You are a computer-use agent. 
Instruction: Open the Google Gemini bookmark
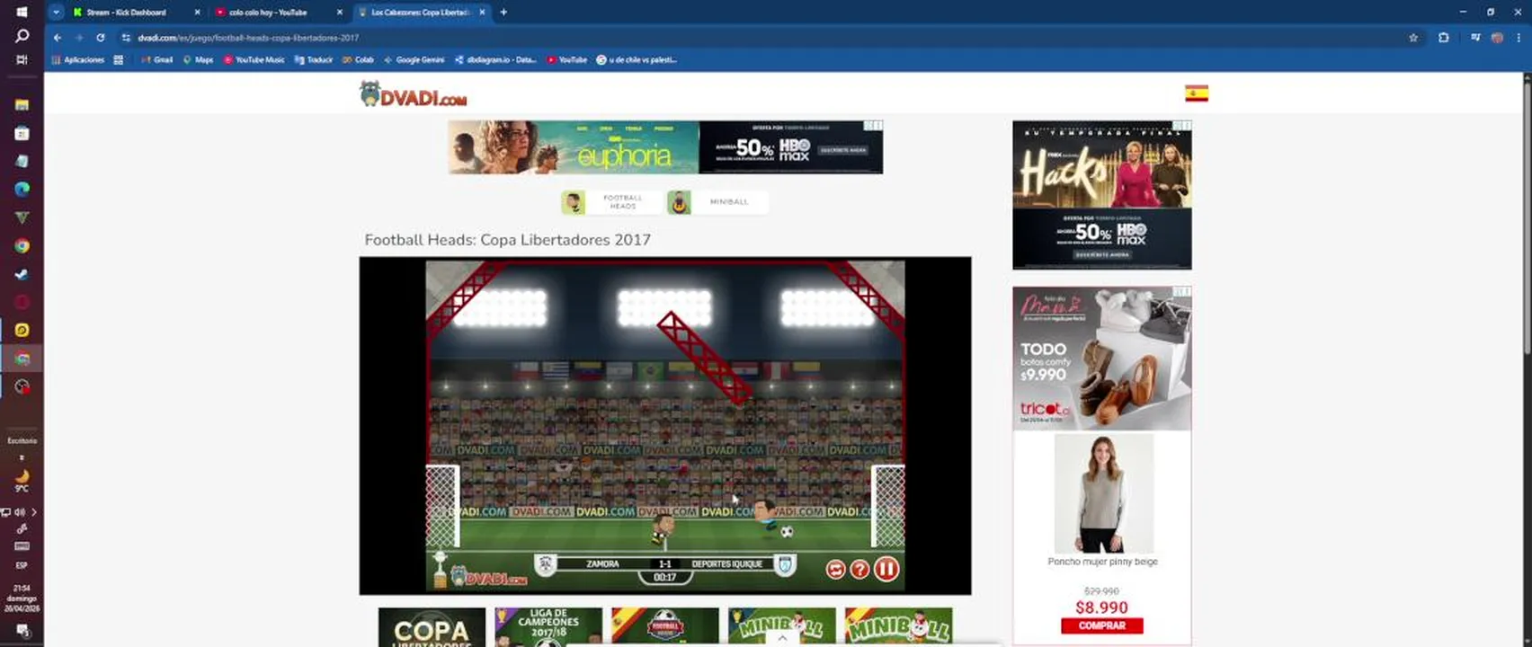414,60
